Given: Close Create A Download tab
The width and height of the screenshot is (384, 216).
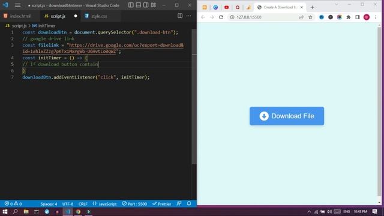Looking at the screenshot, I should tap(302, 7).
